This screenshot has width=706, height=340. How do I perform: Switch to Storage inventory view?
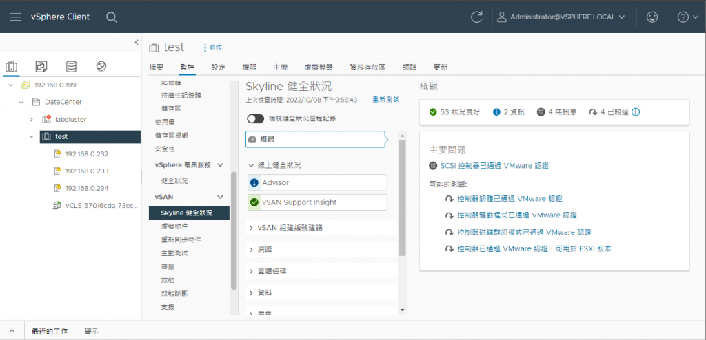click(x=71, y=67)
